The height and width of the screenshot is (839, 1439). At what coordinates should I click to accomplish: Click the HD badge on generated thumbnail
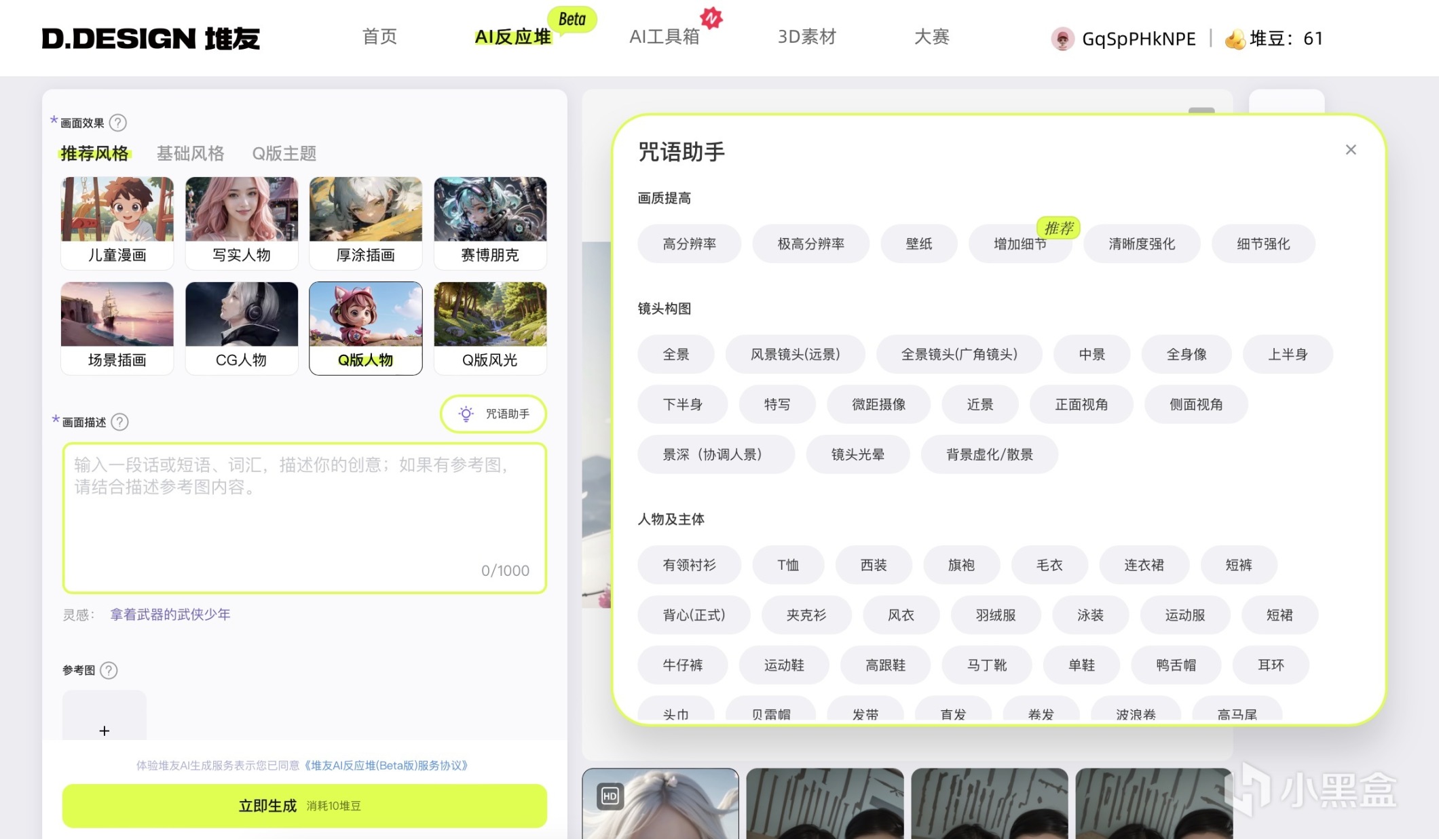click(x=610, y=796)
